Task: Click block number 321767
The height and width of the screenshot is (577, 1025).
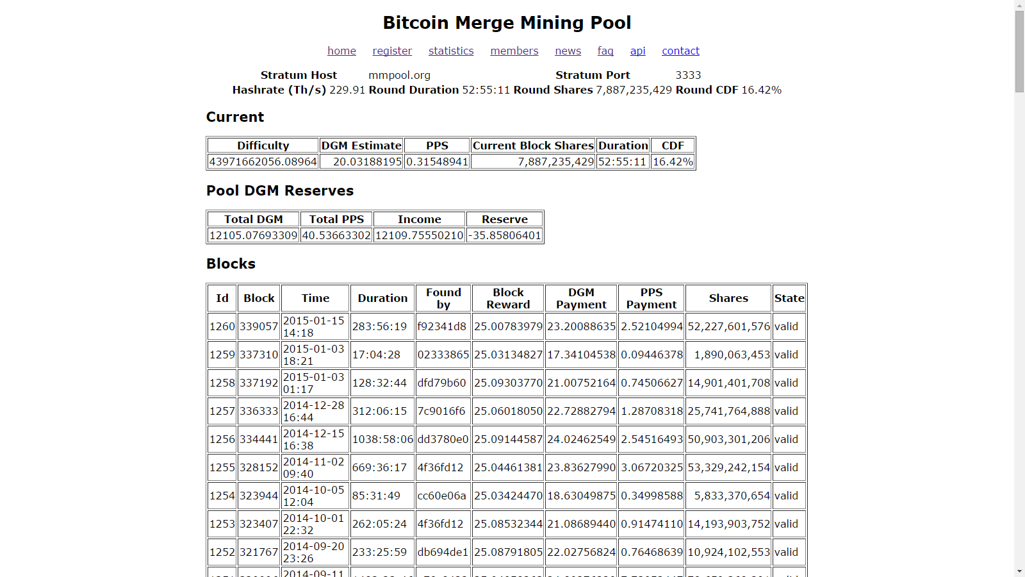Action: pos(259,552)
